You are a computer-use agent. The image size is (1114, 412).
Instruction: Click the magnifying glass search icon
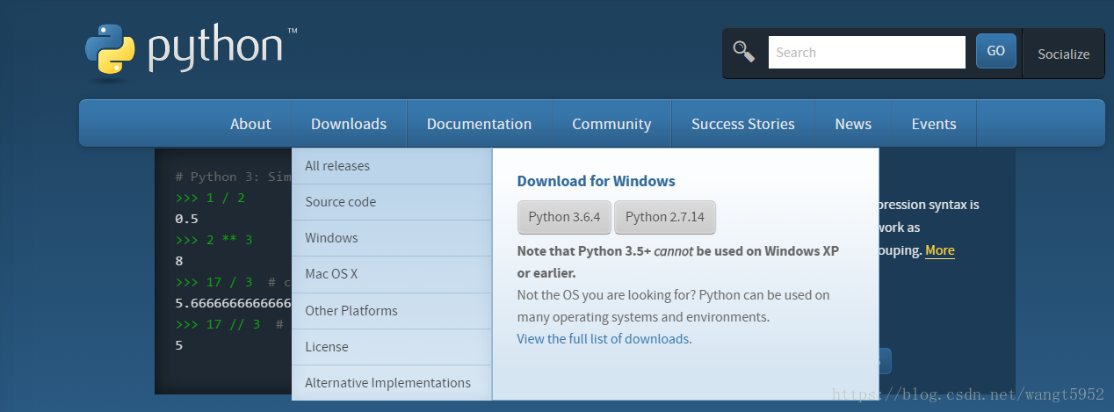744,52
